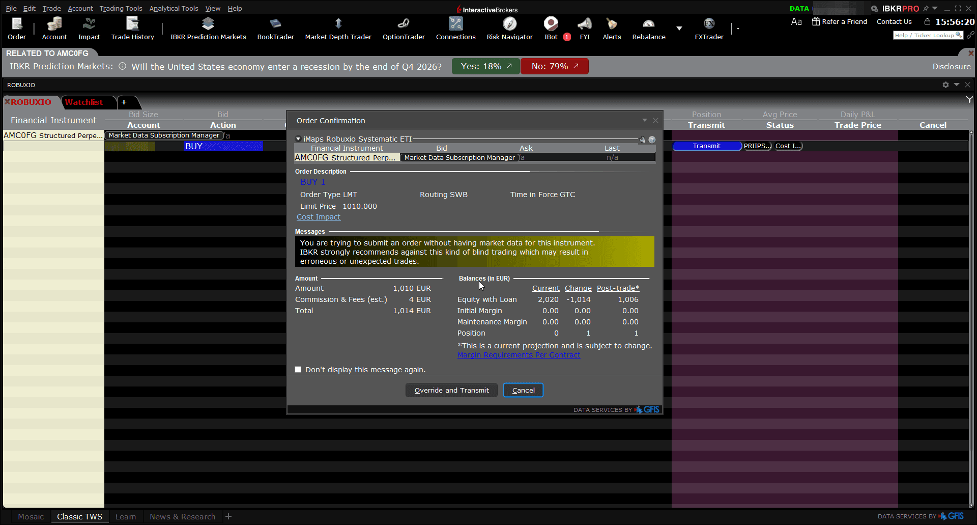This screenshot has width=977, height=525.
Task: Open the Analytical Tools menu
Action: click(174, 8)
